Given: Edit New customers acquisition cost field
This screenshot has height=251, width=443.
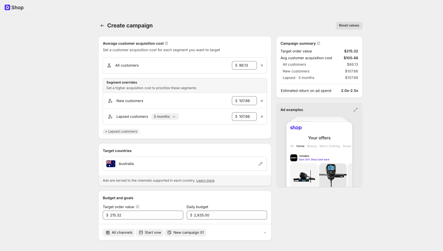Looking at the screenshot, I should [x=244, y=101].
